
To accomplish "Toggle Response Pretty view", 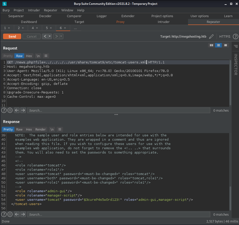I will pyautogui.click(x=8, y=129).
